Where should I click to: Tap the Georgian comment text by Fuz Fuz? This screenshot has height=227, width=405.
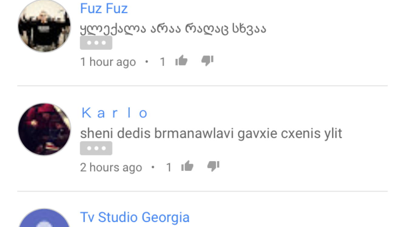click(173, 29)
